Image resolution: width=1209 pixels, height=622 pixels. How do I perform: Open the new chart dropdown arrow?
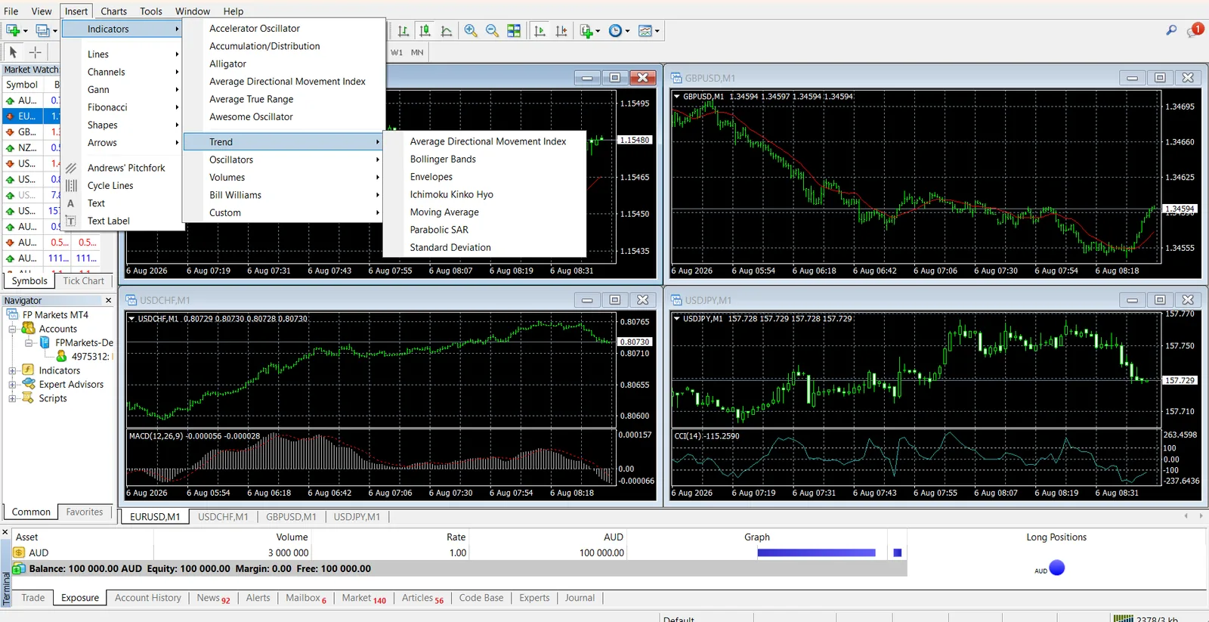pos(26,31)
